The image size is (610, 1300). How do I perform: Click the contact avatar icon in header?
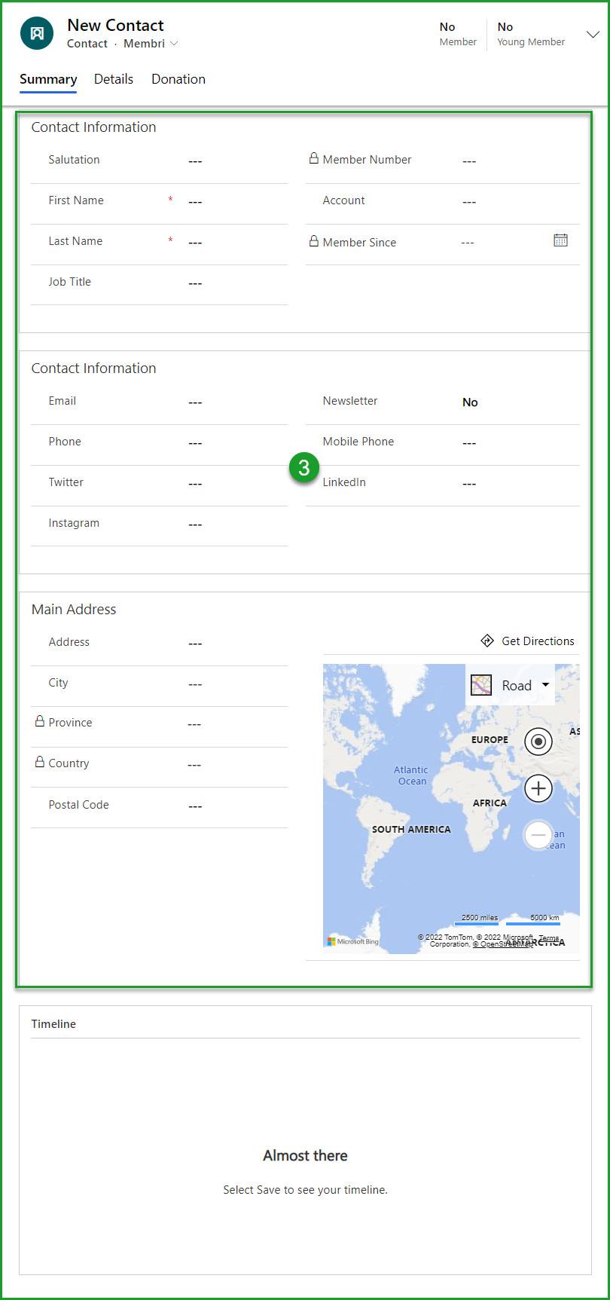(x=37, y=34)
